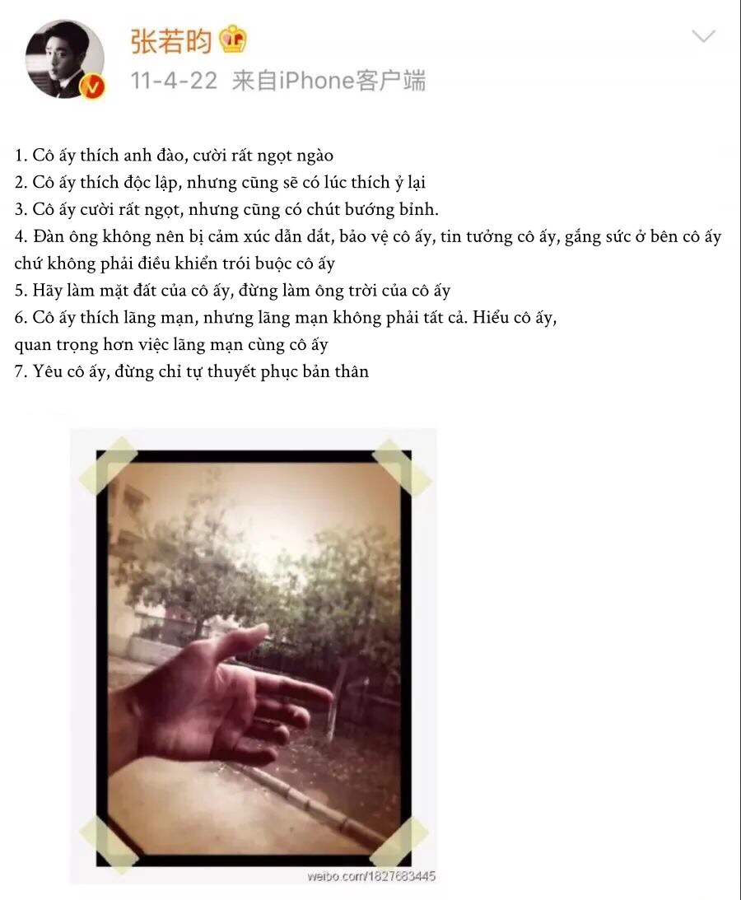Viewport: 741px width, 900px height.
Task: Open the poster's profile avatar
Action: [x=64, y=58]
